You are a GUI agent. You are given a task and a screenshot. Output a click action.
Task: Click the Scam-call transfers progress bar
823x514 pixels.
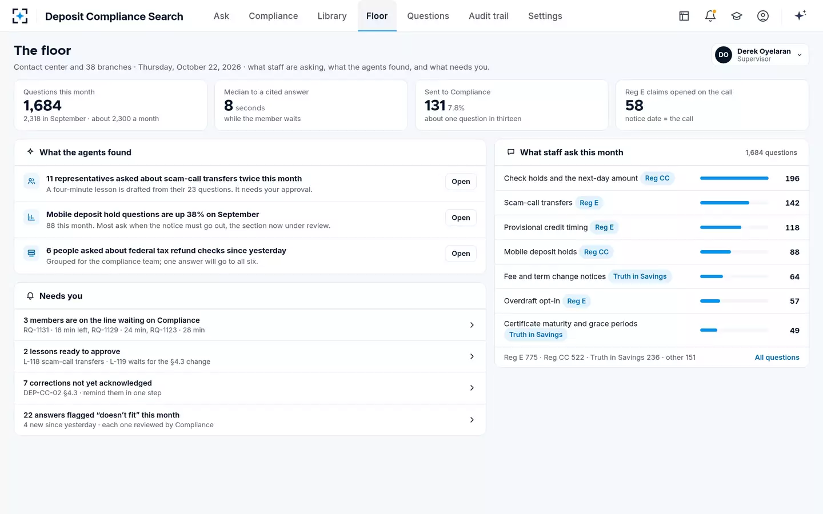click(x=734, y=203)
